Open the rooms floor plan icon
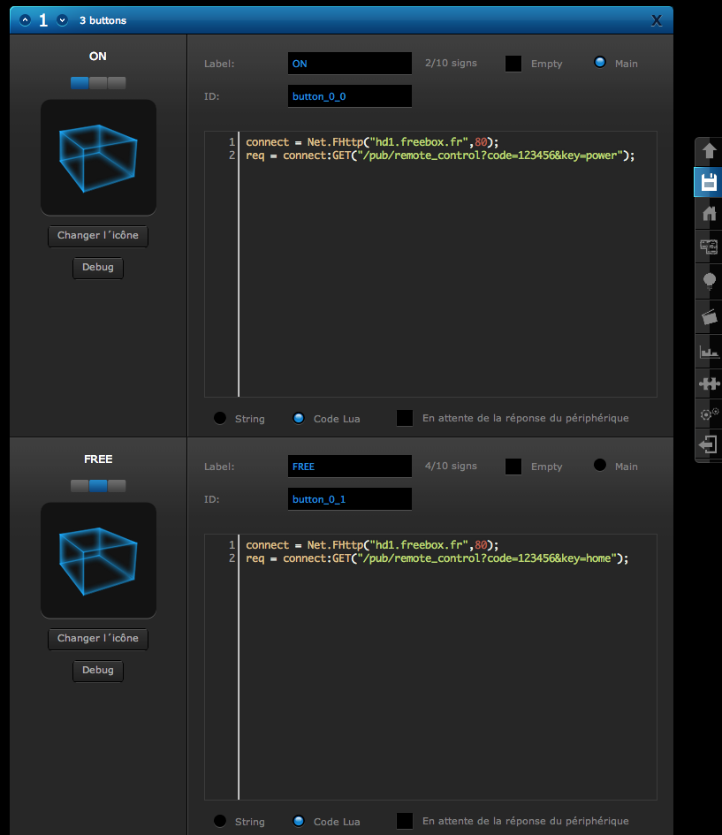 708,247
